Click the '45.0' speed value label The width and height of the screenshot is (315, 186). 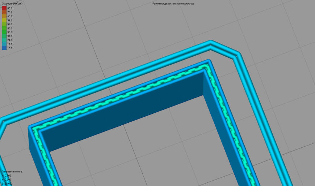10,28
